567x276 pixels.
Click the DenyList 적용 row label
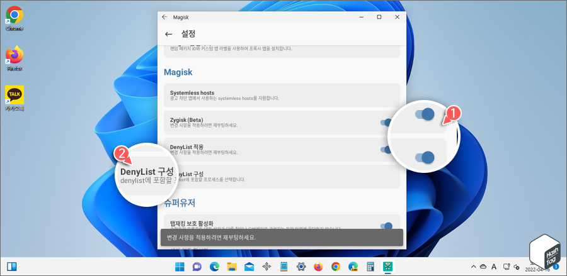(186, 147)
